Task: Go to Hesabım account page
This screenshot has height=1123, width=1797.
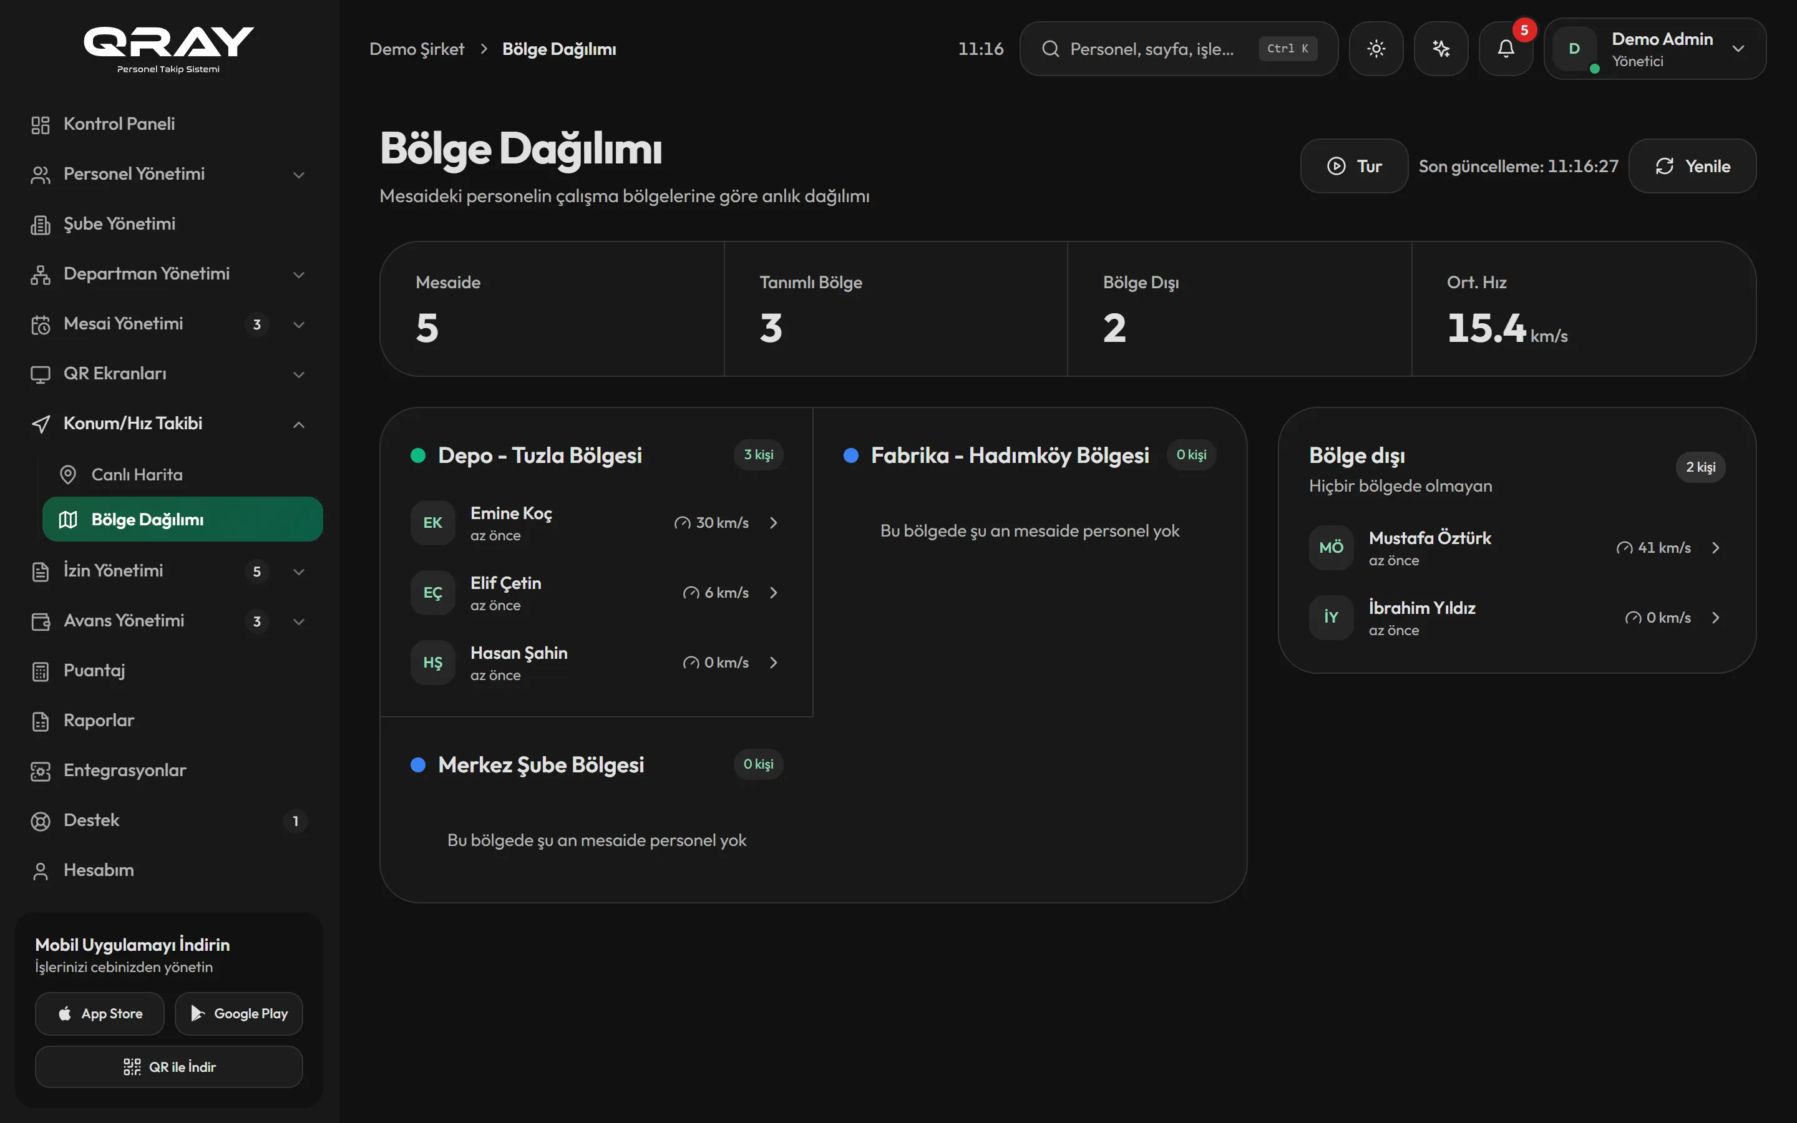Action: [169, 870]
